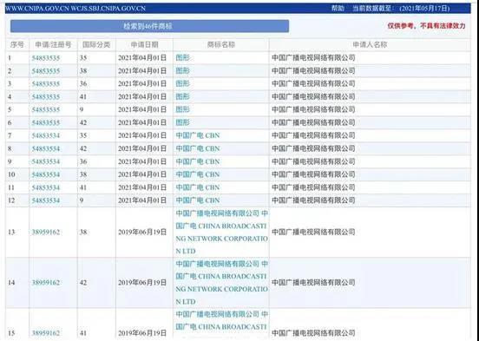Open 中国广电 CBN trademark in row 7

[x=198, y=135]
